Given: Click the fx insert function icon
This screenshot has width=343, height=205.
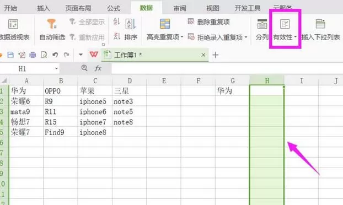Looking at the screenshot, I should tap(98, 68).
